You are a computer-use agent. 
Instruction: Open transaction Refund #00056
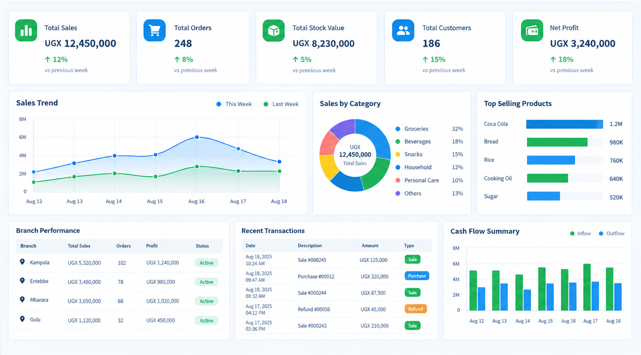coord(314,309)
